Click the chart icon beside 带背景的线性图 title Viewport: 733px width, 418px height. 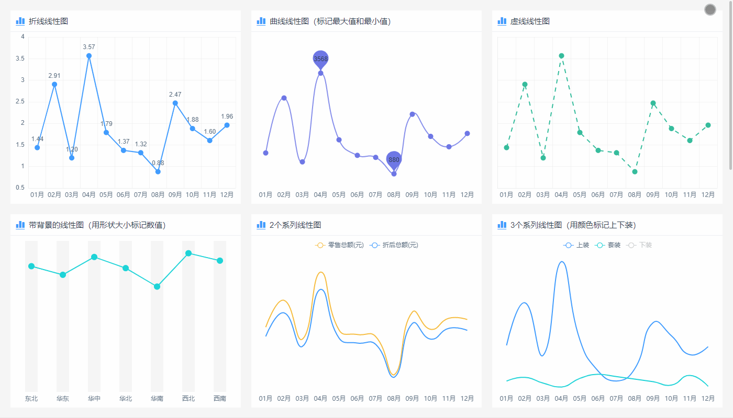tap(20, 225)
